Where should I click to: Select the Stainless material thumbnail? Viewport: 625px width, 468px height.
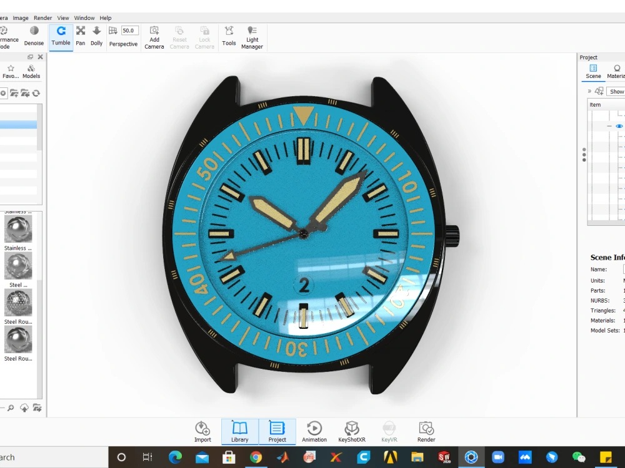pos(18,229)
